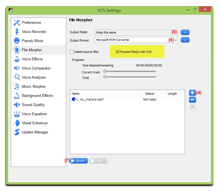Open Music Morpher using its note icon
Image resolution: width=219 pixels, height=191 pixels.
coord(17,86)
